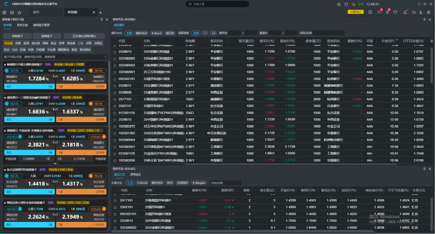Click the 策略篮子 button
The height and width of the screenshot is (234, 435).
(47, 36)
